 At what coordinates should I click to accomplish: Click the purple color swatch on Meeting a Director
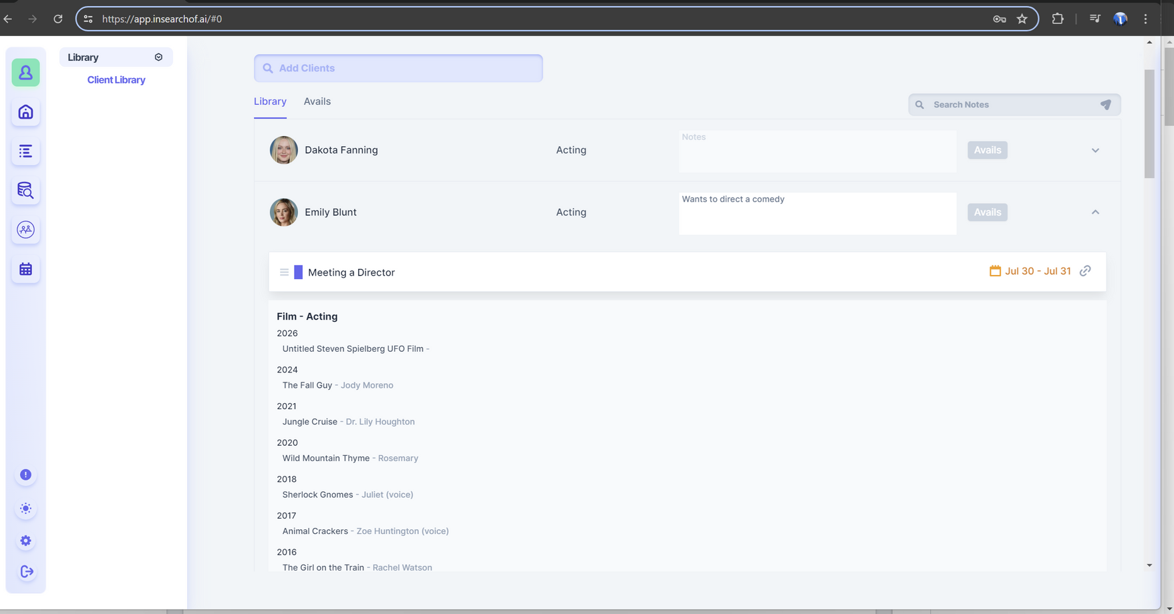pos(298,272)
